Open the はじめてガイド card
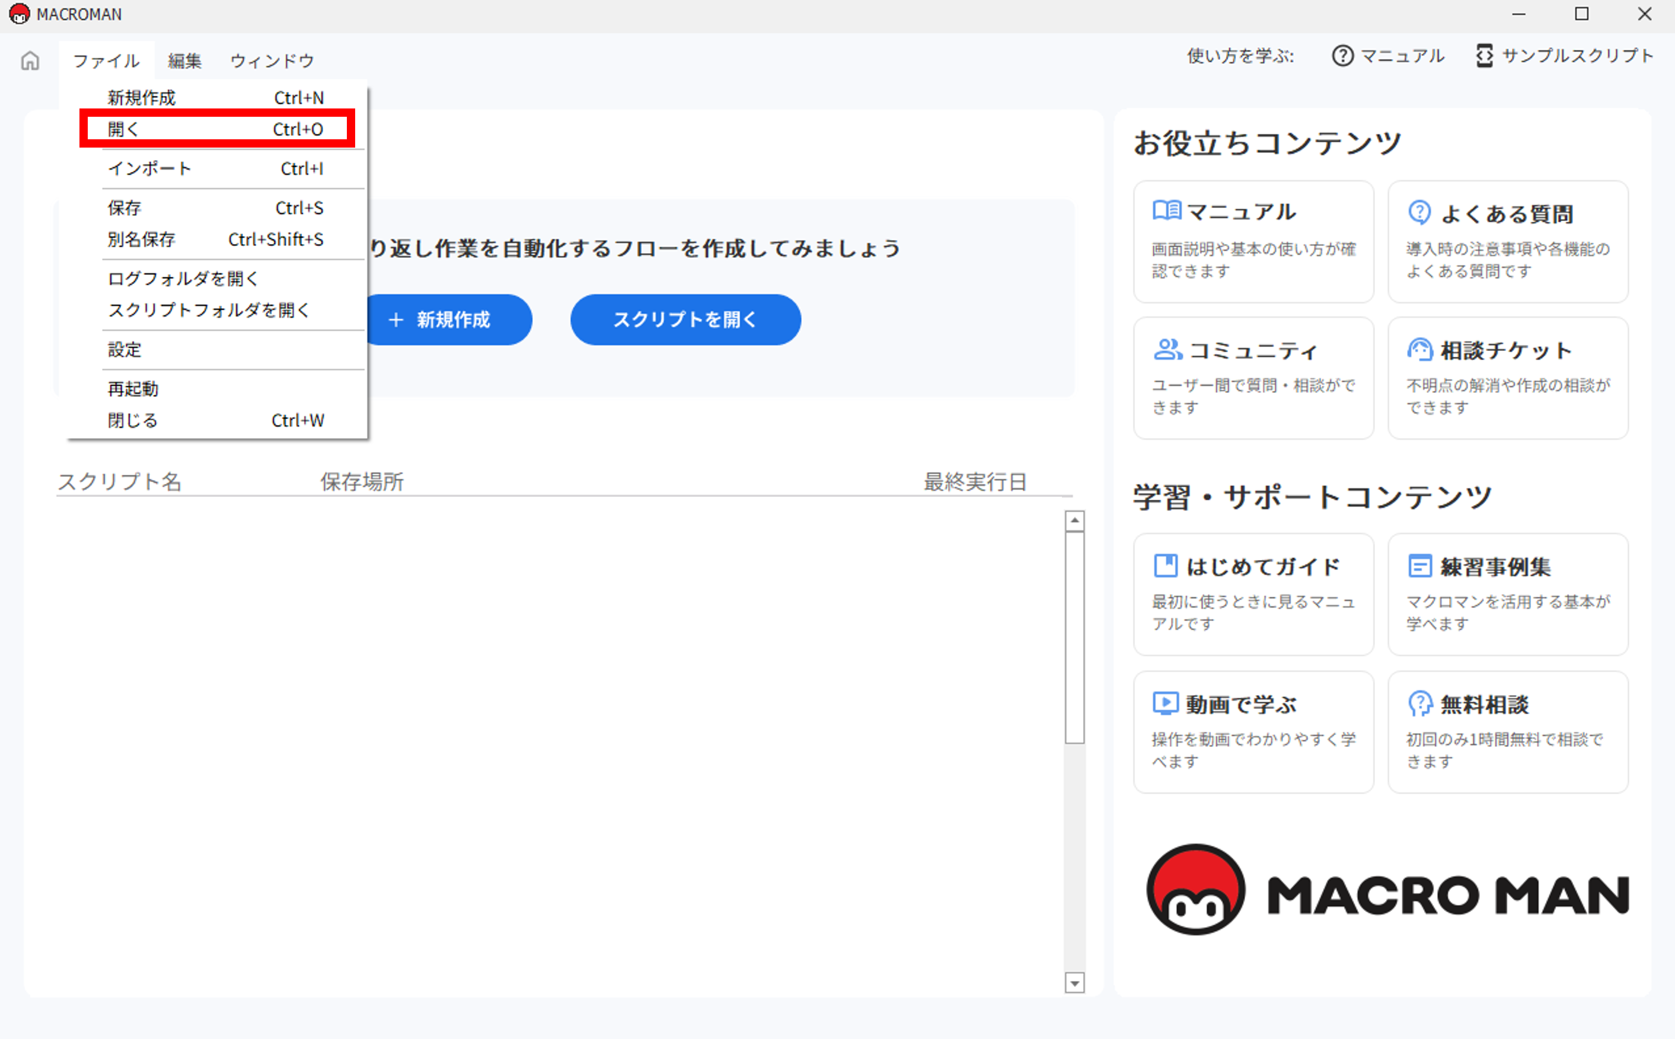This screenshot has width=1675, height=1039. [1253, 594]
